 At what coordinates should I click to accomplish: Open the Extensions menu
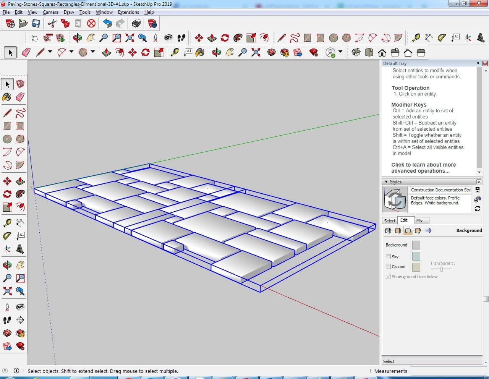tap(128, 12)
